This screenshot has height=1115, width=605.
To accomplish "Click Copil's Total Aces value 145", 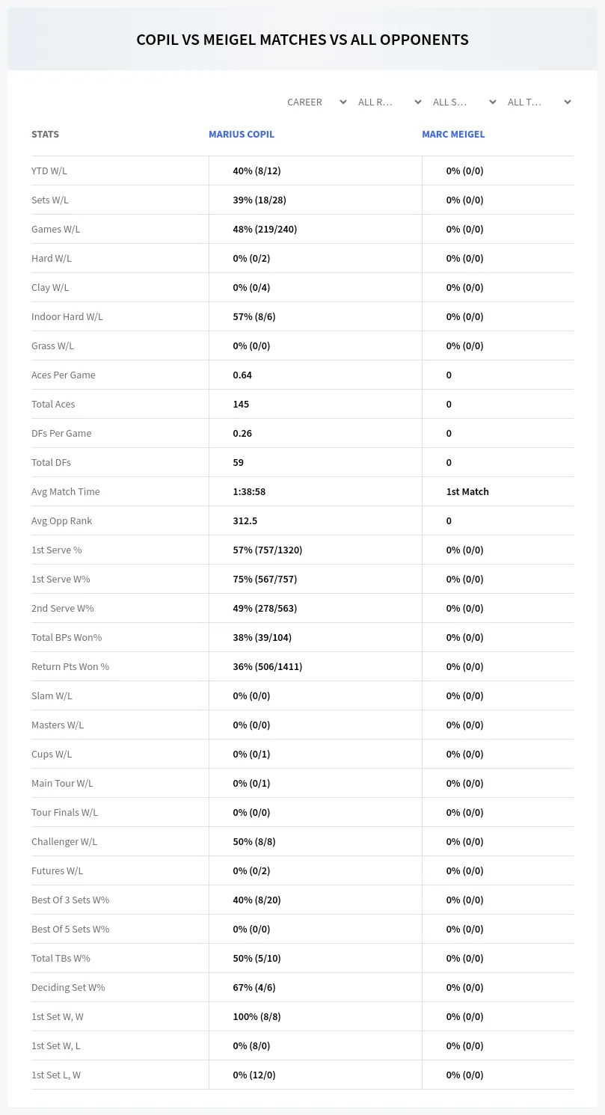I will pyautogui.click(x=241, y=404).
